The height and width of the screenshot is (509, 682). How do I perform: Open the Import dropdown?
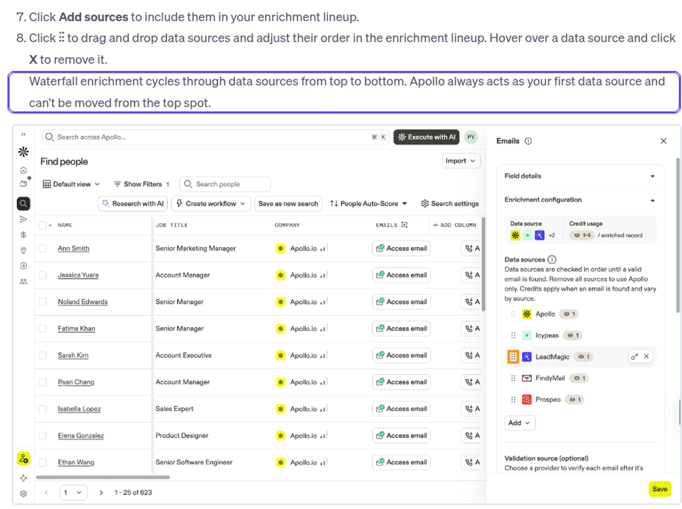(461, 161)
